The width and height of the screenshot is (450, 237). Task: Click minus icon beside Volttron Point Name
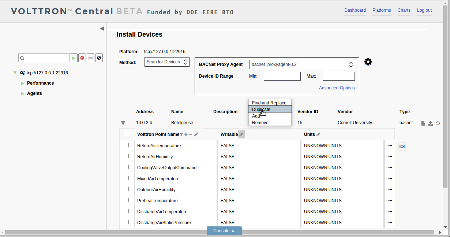190,134
